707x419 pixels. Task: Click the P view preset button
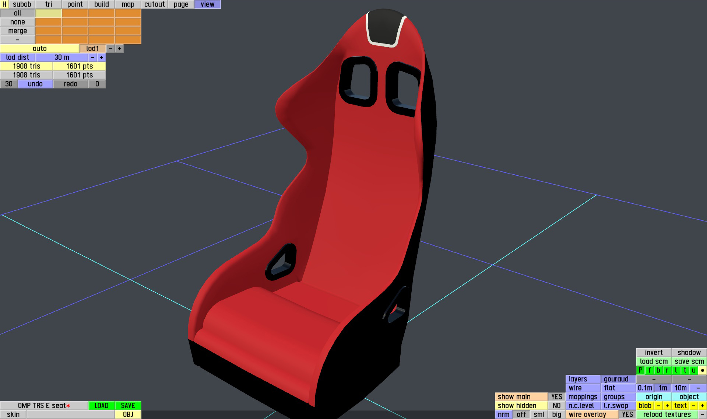click(x=640, y=370)
